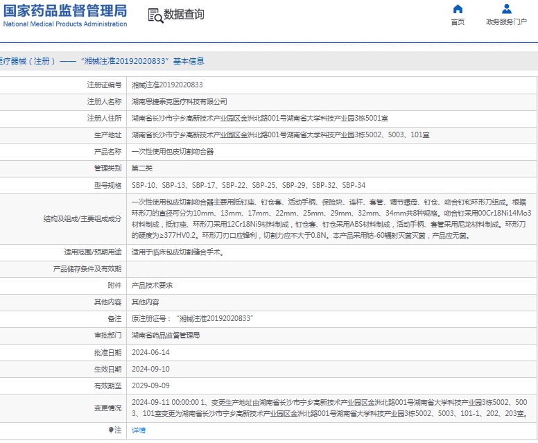This screenshot has width=538, height=443.
Task: Click the 首页 text label
Action: click(x=458, y=22)
